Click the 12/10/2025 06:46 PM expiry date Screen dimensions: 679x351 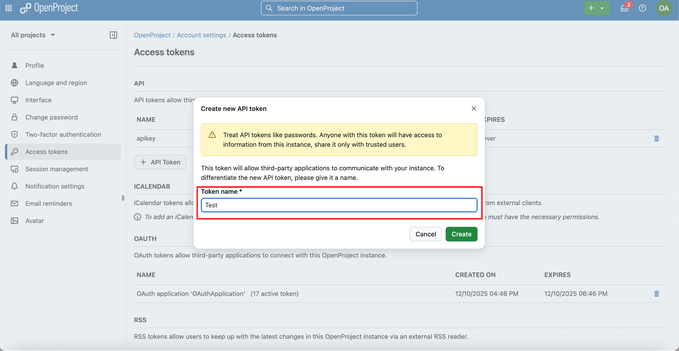coord(576,294)
